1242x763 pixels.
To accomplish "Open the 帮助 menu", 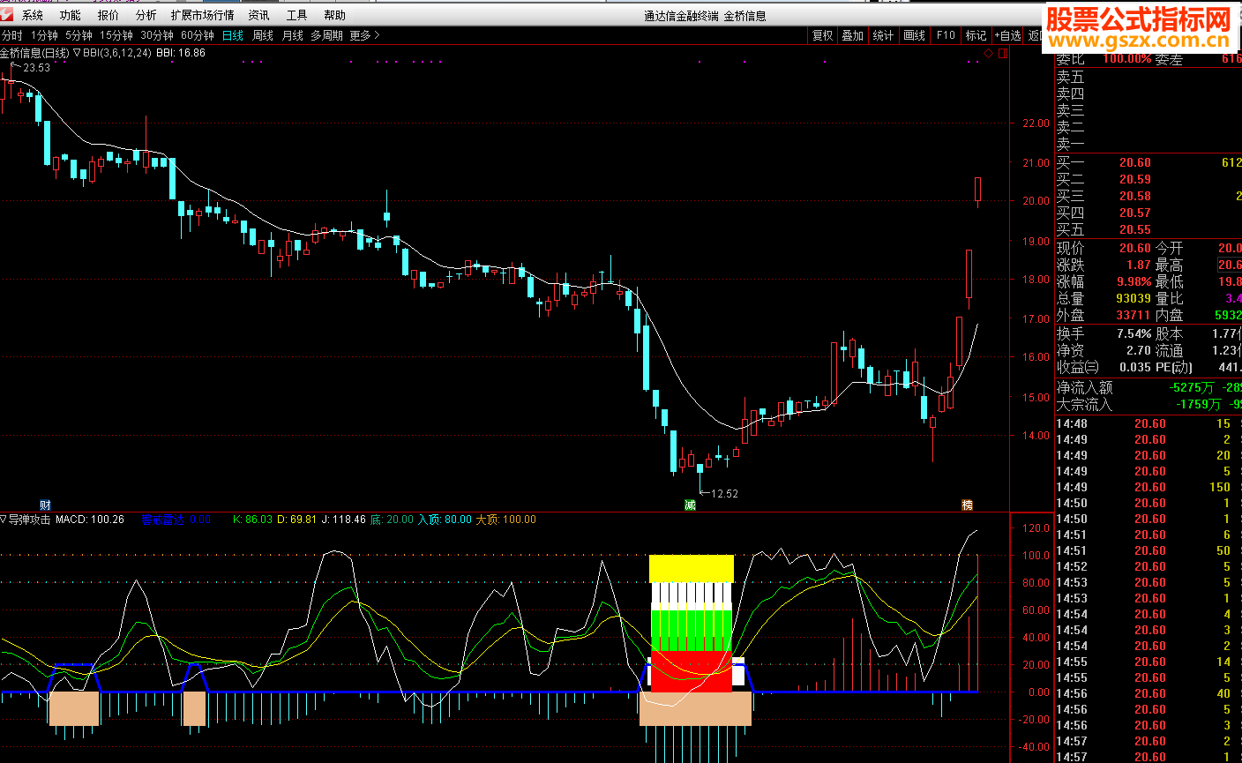I will pos(335,15).
